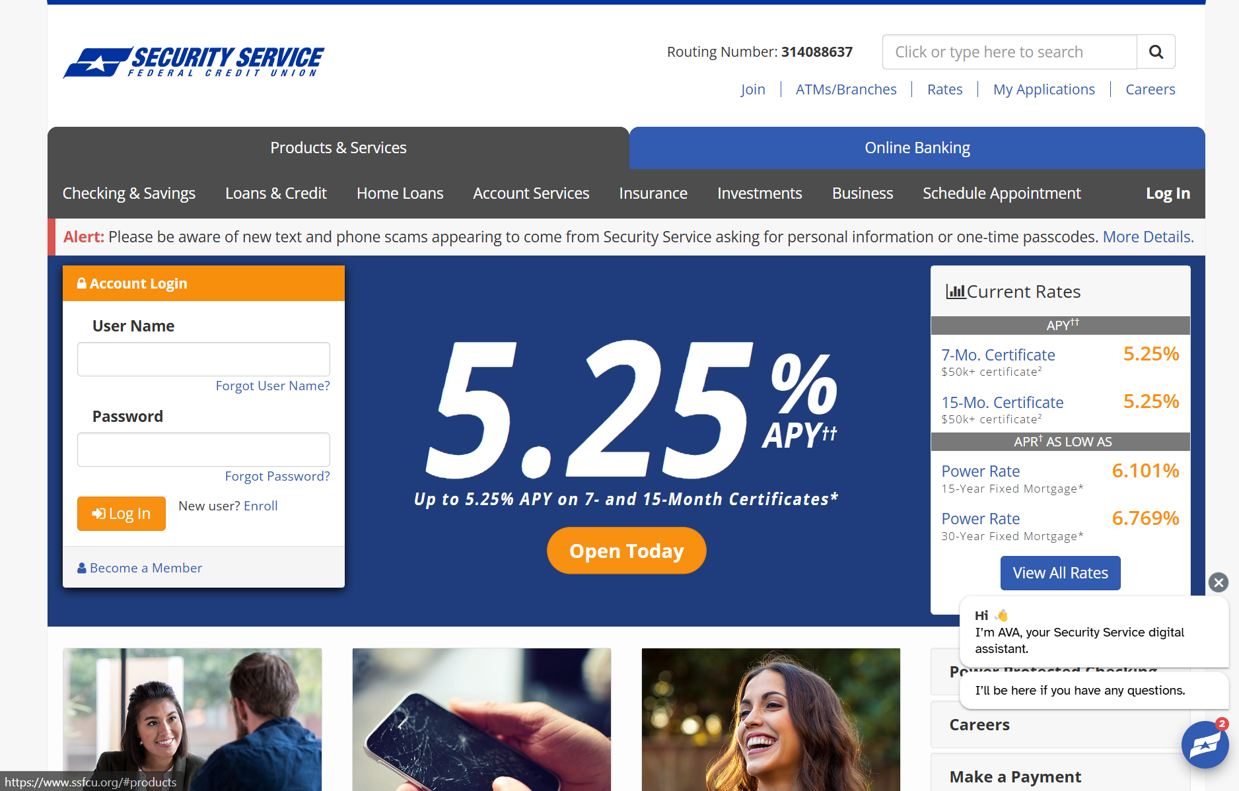Open the Checking & Savings menu
The image size is (1239, 791).
click(129, 193)
